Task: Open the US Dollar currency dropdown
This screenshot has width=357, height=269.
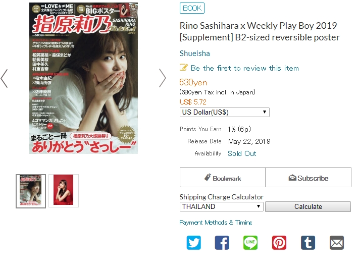Action: (225, 112)
